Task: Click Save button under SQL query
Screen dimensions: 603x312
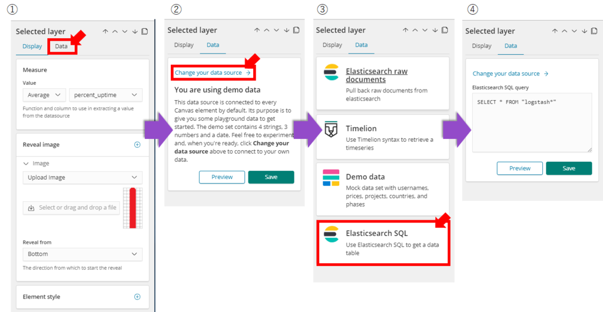Action: [569, 168]
